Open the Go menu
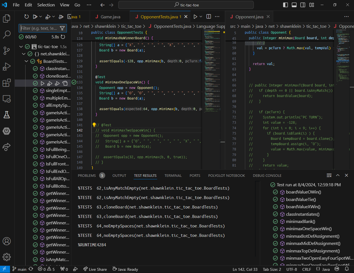This screenshot has width=354, height=273. (77, 5)
